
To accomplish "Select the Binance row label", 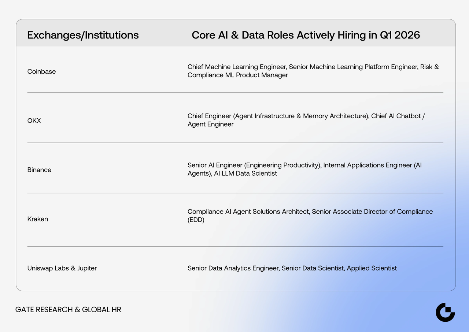I will coord(39,170).
